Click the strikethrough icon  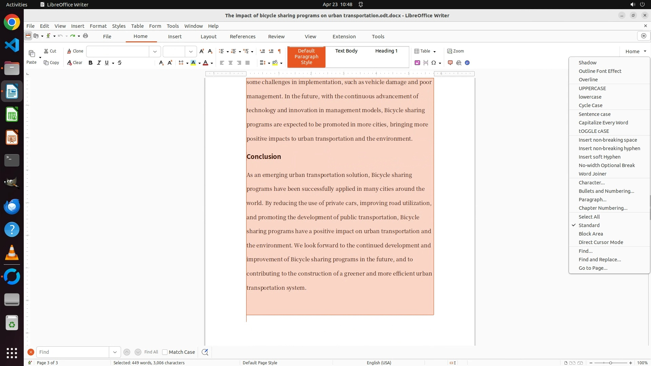[x=120, y=63]
